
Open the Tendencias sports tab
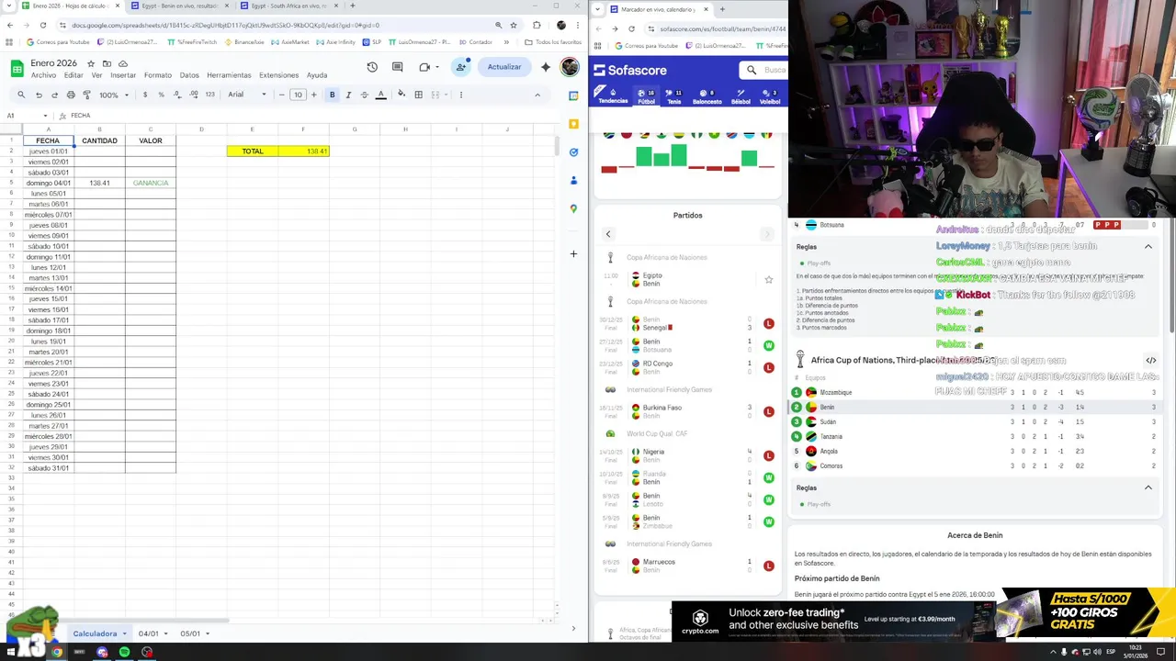(x=613, y=95)
